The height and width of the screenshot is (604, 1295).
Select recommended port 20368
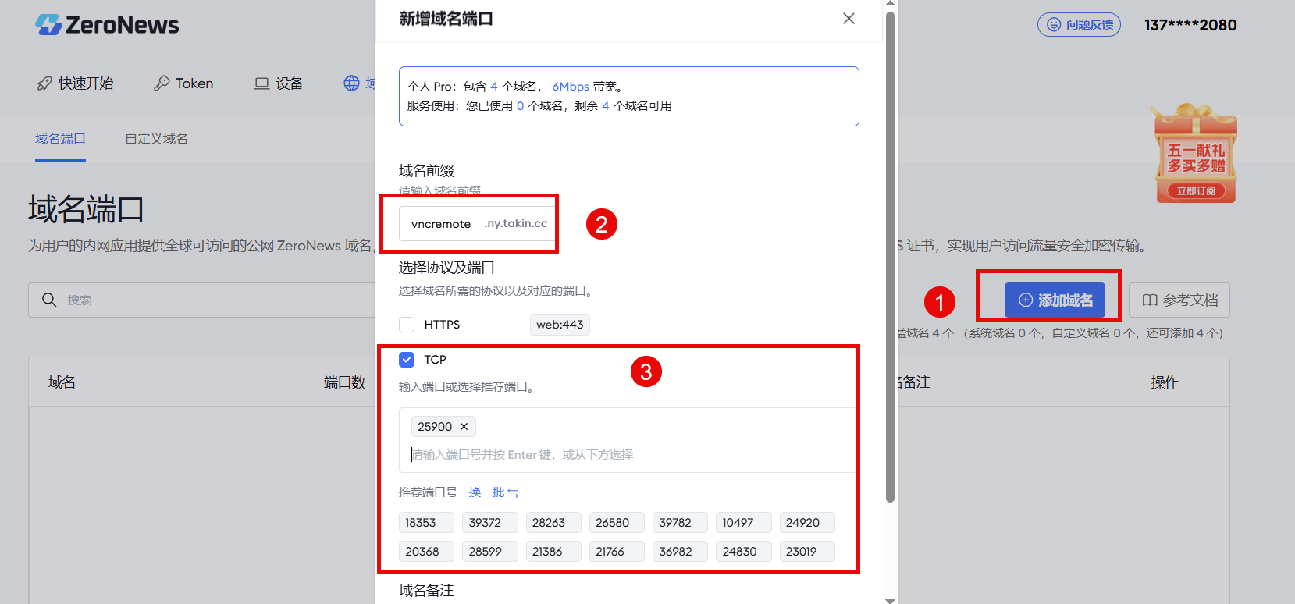click(x=426, y=552)
